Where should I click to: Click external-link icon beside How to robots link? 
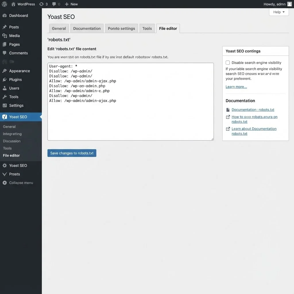click(x=228, y=117)
